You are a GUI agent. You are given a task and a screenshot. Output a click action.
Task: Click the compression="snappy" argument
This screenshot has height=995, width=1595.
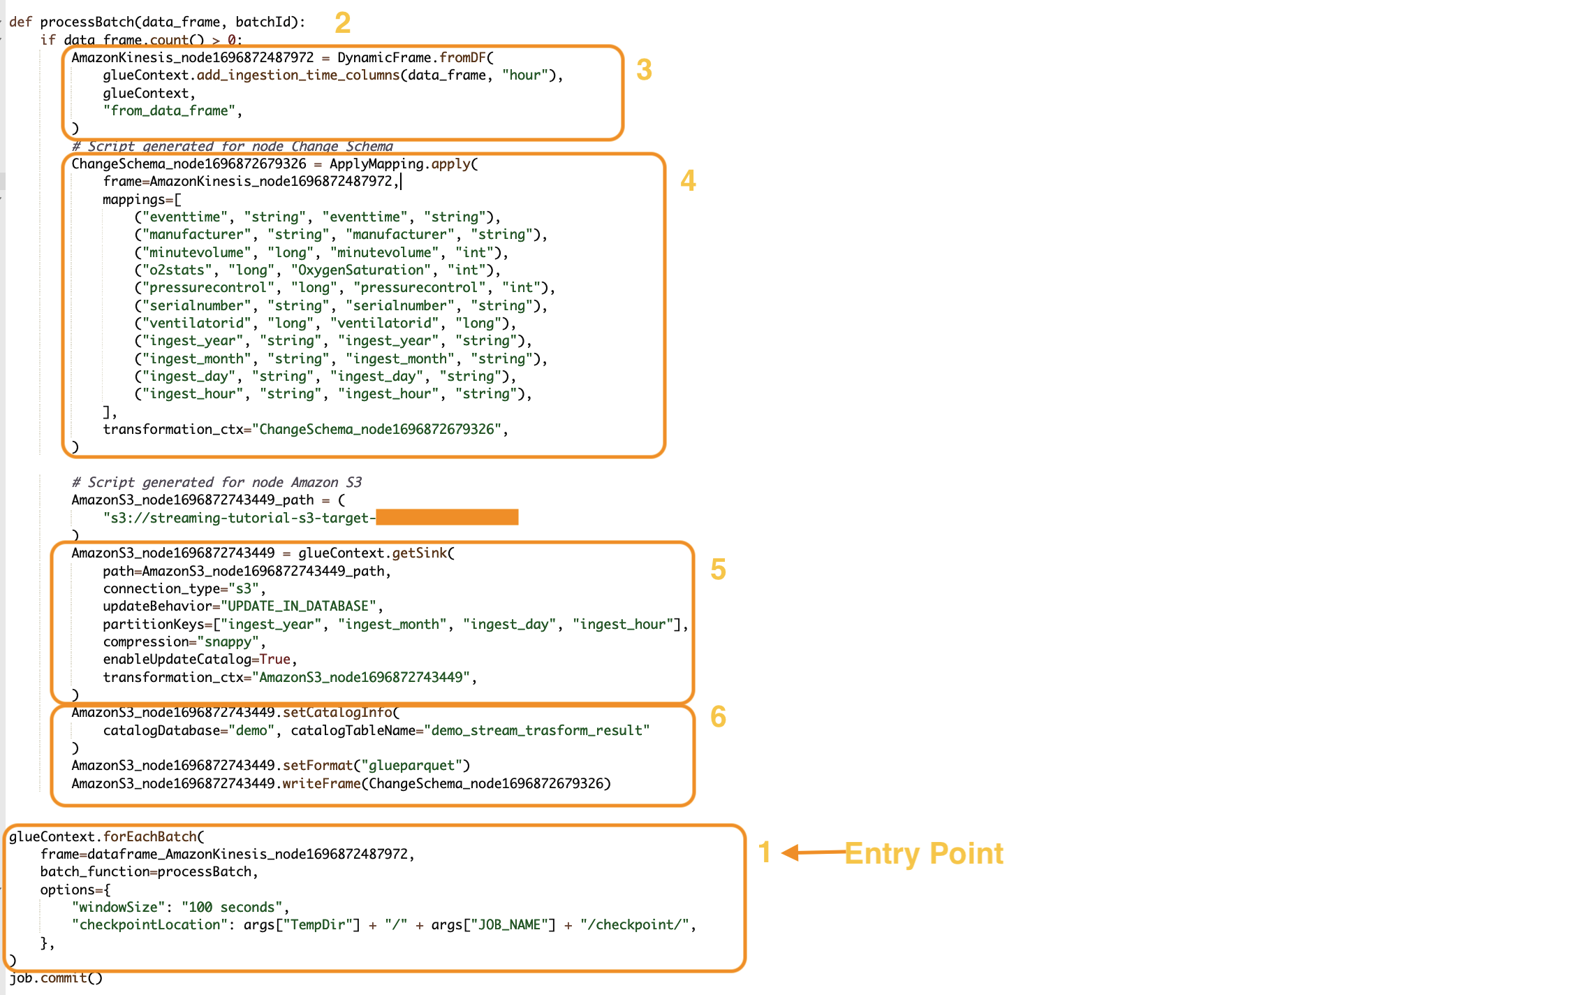184,642
